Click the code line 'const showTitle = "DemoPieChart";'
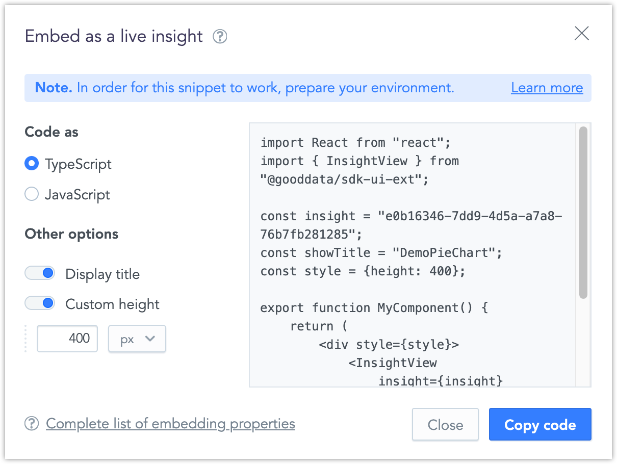 click(381, 253)
